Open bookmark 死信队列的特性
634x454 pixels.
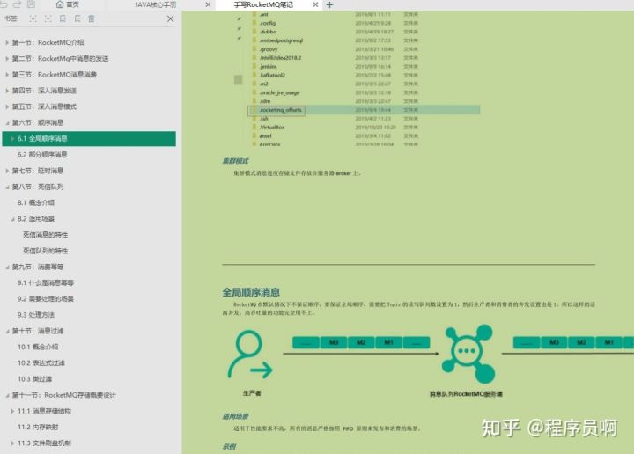45,251
